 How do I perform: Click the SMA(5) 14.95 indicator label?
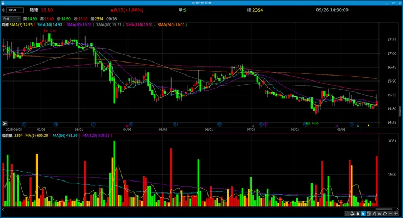click(22, 25)
